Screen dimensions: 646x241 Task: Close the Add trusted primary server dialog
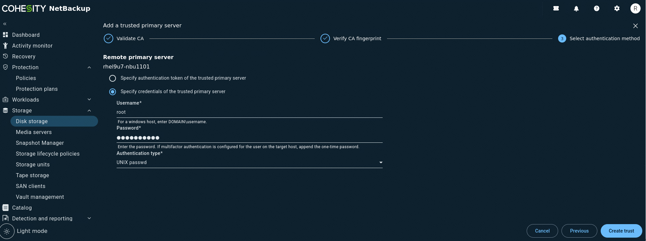pyautogui.click(x=636, y=26)
